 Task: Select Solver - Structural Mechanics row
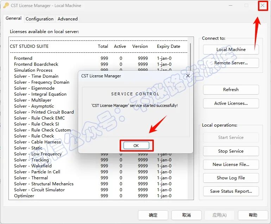(x=93, y=184)
